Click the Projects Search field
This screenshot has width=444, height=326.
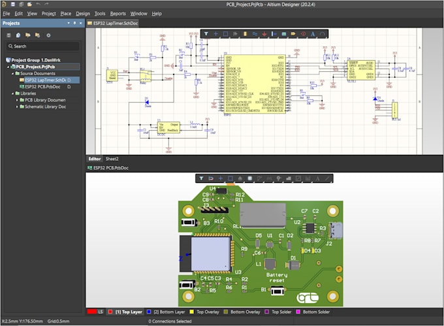pos(42,46)
